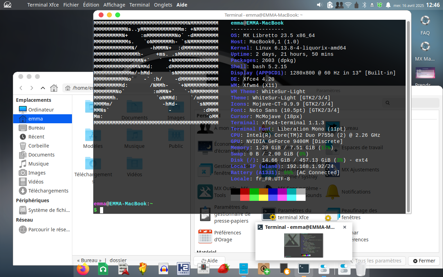Open the Fichier menu
The height and width of the screenshot is (277, 443).
point(71,5)
